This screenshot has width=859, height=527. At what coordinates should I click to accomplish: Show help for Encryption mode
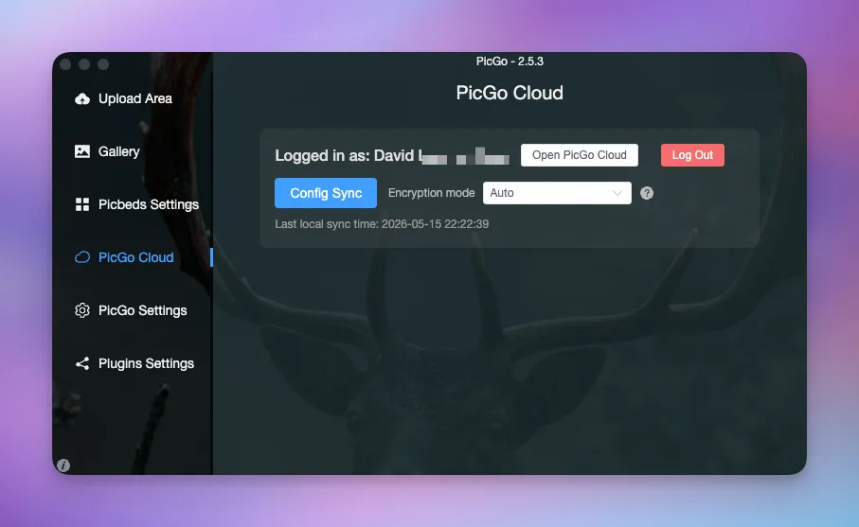(647, 193)
